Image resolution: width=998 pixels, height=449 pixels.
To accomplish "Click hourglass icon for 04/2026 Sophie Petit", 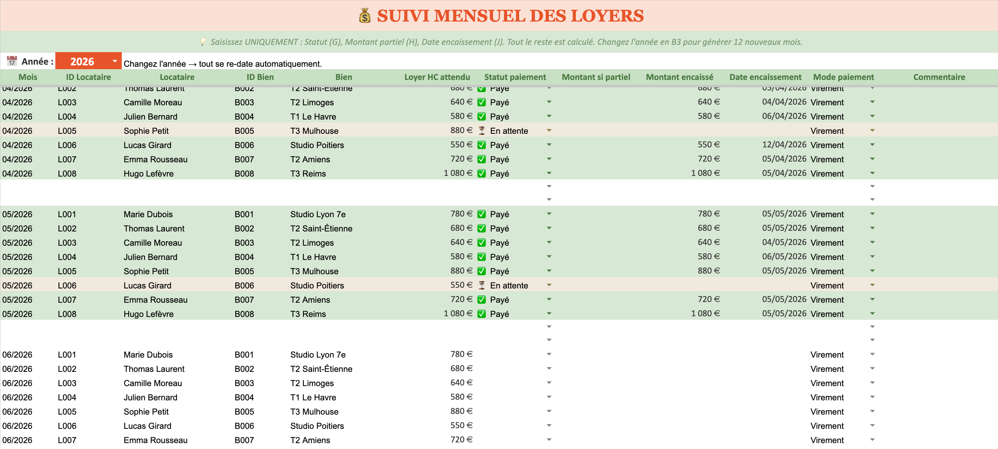I will pos(482,131).
